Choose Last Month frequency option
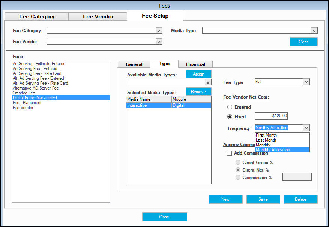 click(282, 140)
